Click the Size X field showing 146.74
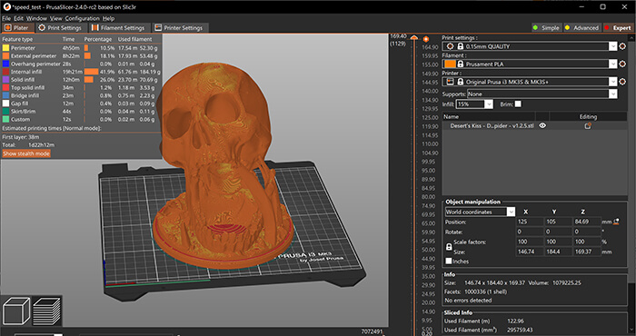The height and width of the screenshot is (336, 636). (x=530, y=252)
